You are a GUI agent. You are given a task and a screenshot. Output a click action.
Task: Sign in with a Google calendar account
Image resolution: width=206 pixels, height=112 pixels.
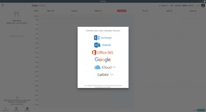103,60
